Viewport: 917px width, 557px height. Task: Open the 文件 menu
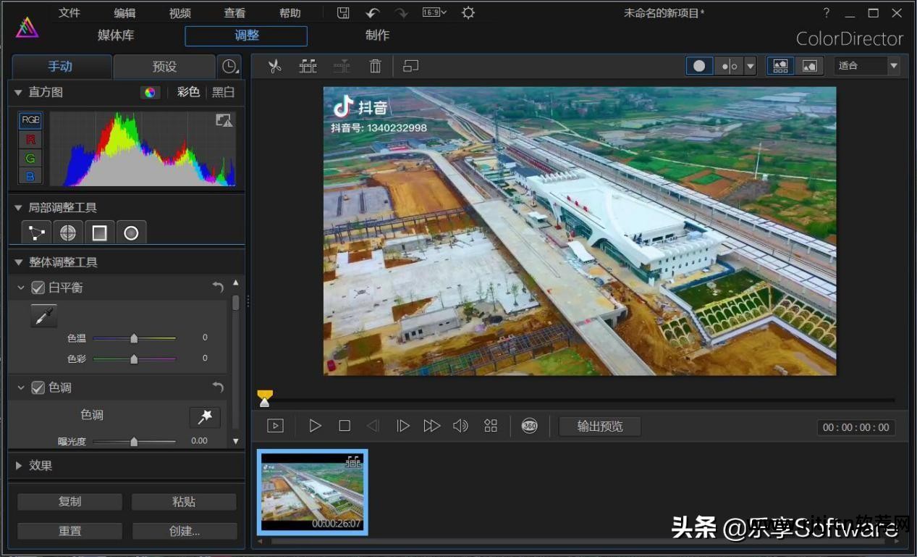click(x=69, y=13)
